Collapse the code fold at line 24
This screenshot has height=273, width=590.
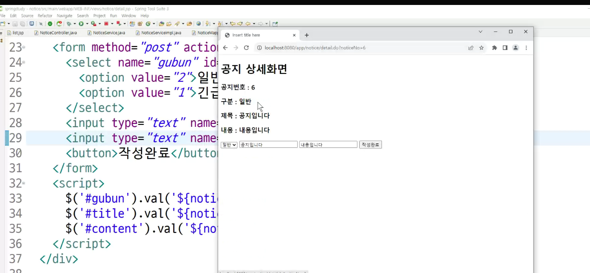[x=24, y=62]
